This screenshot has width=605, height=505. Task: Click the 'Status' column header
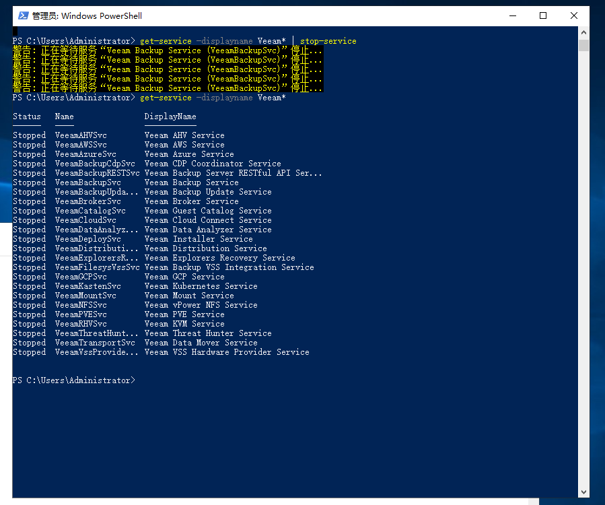[x=27, y=116]
